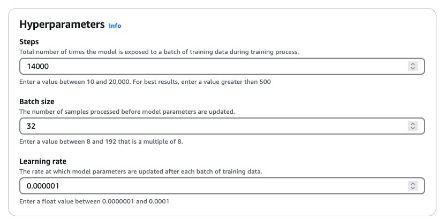Click the hint about values between 10 and 20,000

click(x=145, y=82)
